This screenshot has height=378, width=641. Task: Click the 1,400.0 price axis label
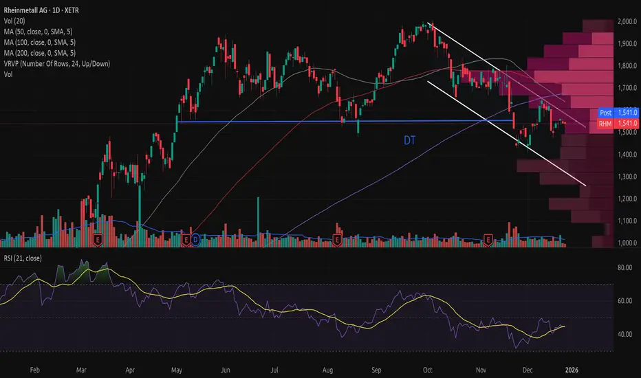pyautogui.click(x=627, y=155)
